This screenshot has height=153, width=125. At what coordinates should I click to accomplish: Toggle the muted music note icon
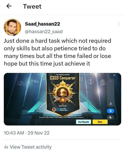pos(111,104)
